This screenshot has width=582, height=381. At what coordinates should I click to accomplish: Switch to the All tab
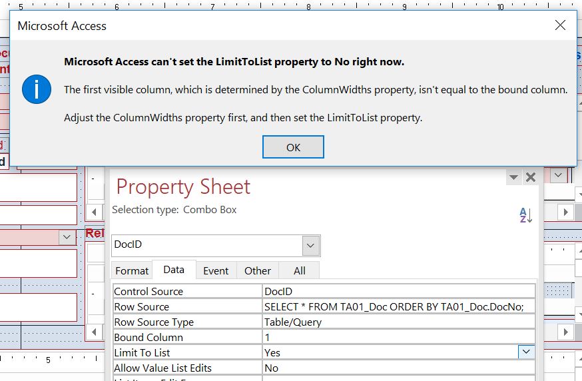coord(300,270)
